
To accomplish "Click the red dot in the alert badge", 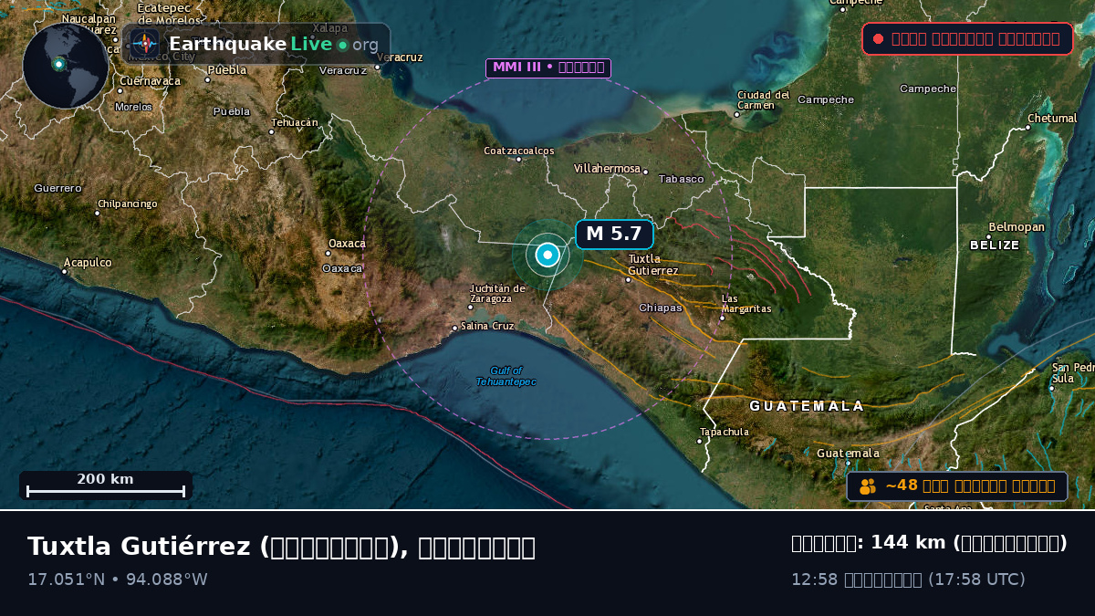I will click(878, 39).
